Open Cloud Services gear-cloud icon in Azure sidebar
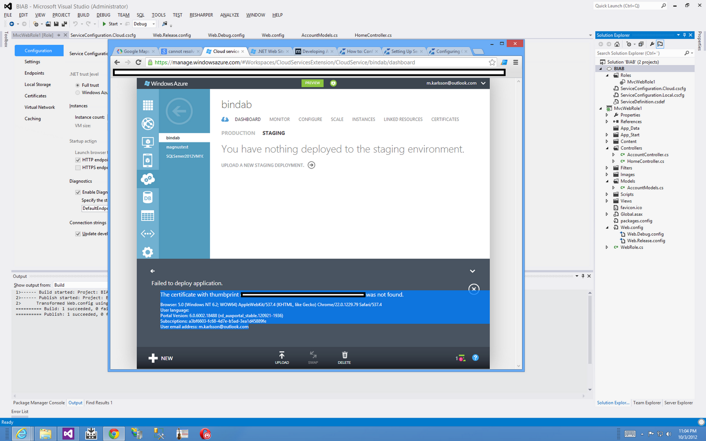The image size is (706, 441). pos(148,179)
